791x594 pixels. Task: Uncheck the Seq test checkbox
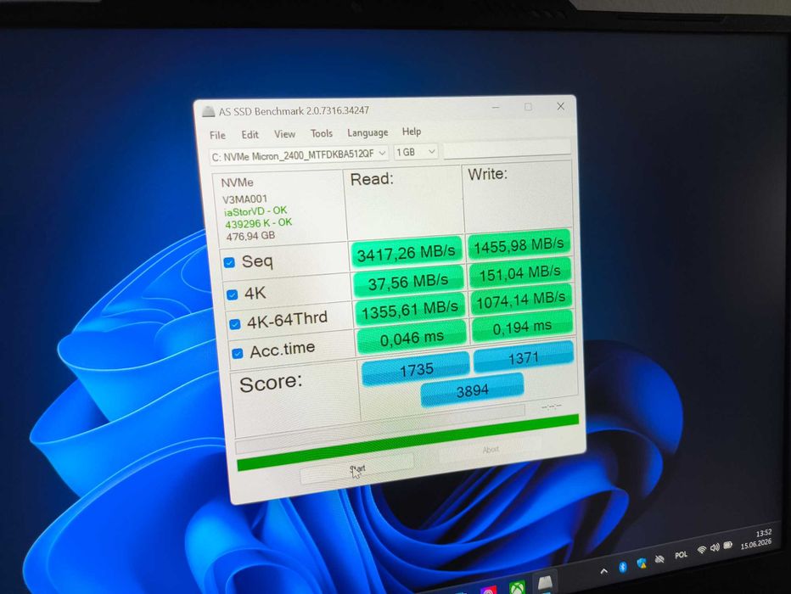click(x=229, y=263)
